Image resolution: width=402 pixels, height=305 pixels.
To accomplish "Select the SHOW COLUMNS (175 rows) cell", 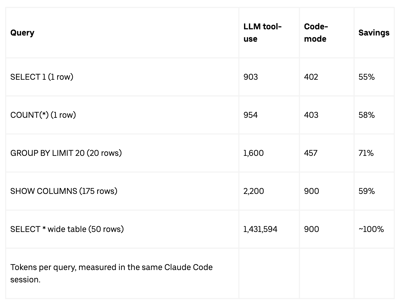I will coord(64,191).
